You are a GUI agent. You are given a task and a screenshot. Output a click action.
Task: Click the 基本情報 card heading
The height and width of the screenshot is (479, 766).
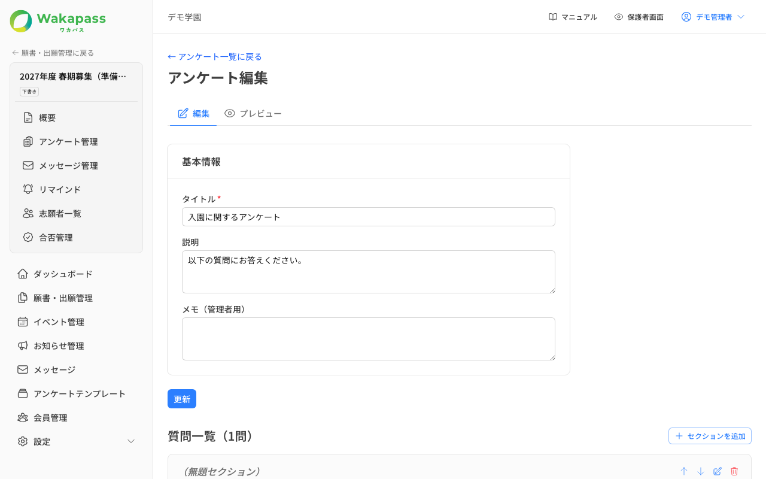(201, 162)
